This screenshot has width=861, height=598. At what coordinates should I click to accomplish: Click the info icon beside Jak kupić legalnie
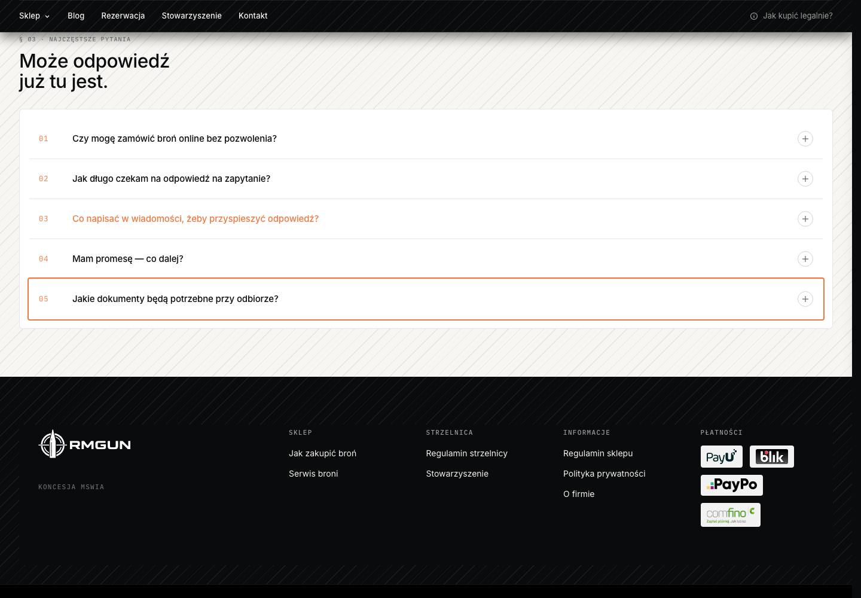[754, 16]
